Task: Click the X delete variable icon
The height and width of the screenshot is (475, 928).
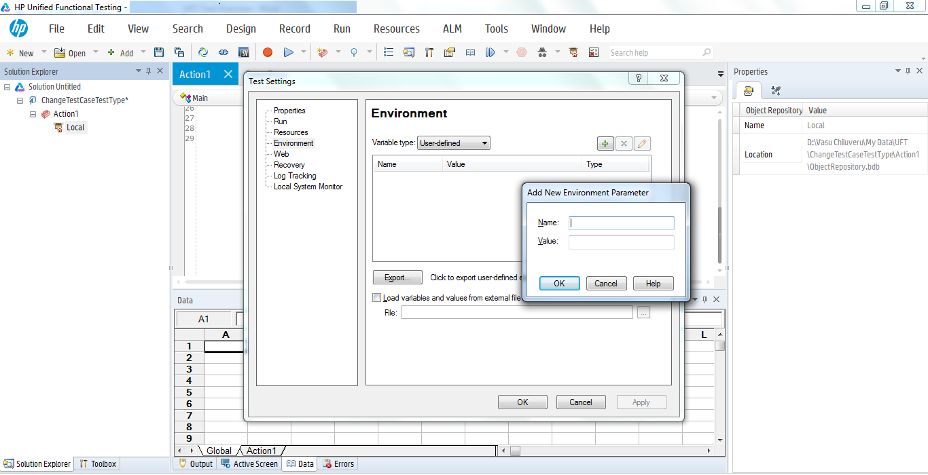Action: point(624,143)
